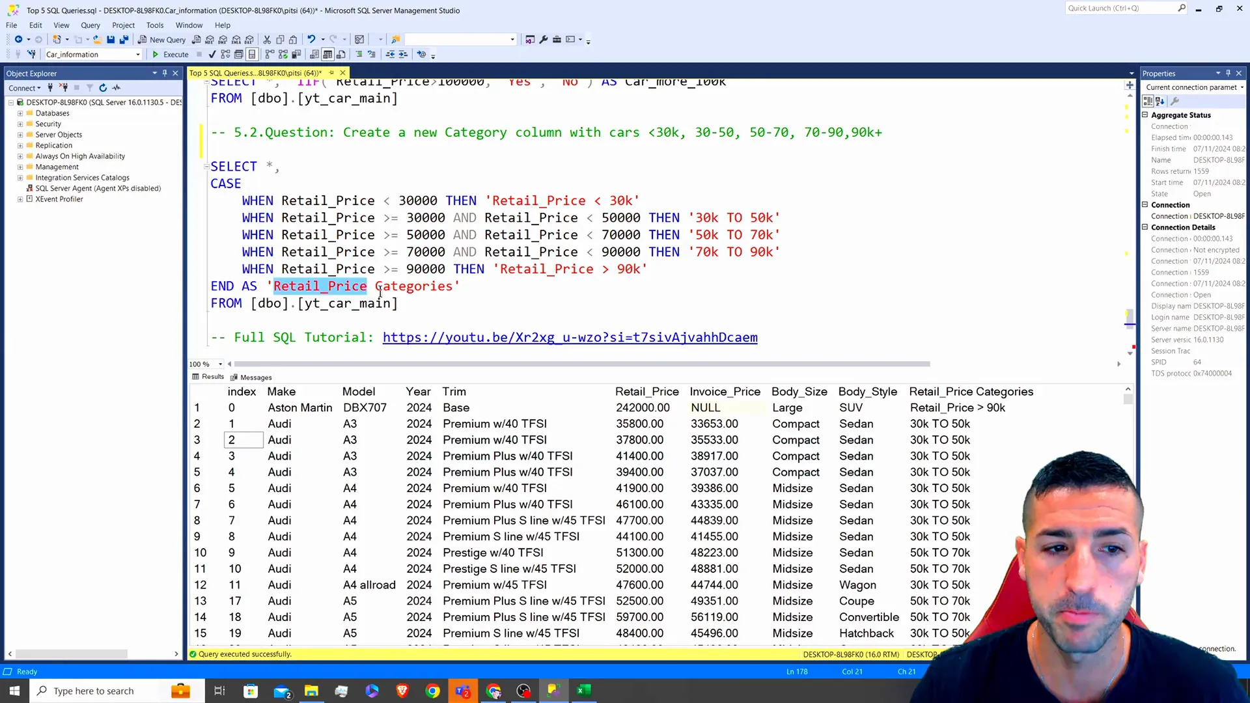The image size is (1250, 703).
Task: Click the Parse query check icon
Action: pos(212,55)
